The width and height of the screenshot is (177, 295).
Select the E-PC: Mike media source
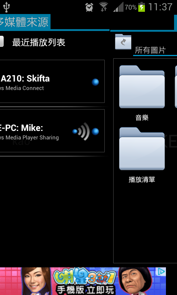52,131
